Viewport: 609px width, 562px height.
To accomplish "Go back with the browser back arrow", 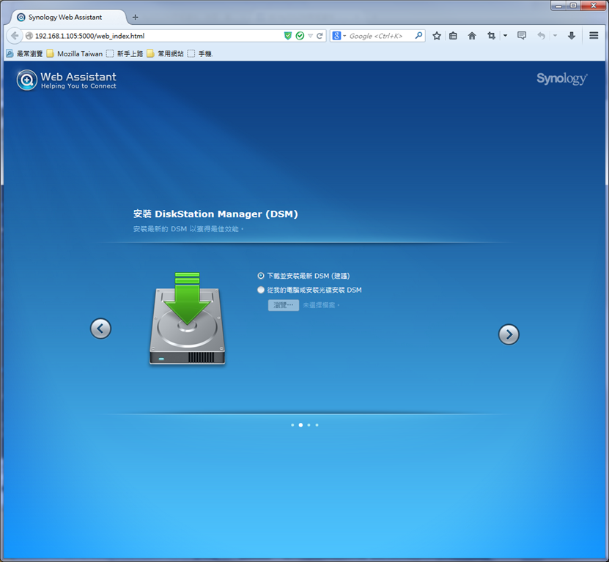I will coord(15,36).
